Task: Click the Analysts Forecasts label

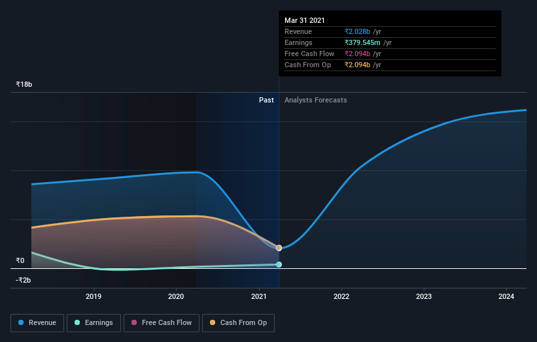Action: (316, 100)
